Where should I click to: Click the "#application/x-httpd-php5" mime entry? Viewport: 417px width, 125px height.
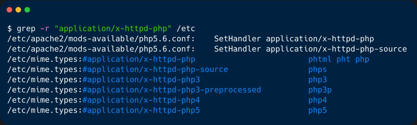[141, 110]
